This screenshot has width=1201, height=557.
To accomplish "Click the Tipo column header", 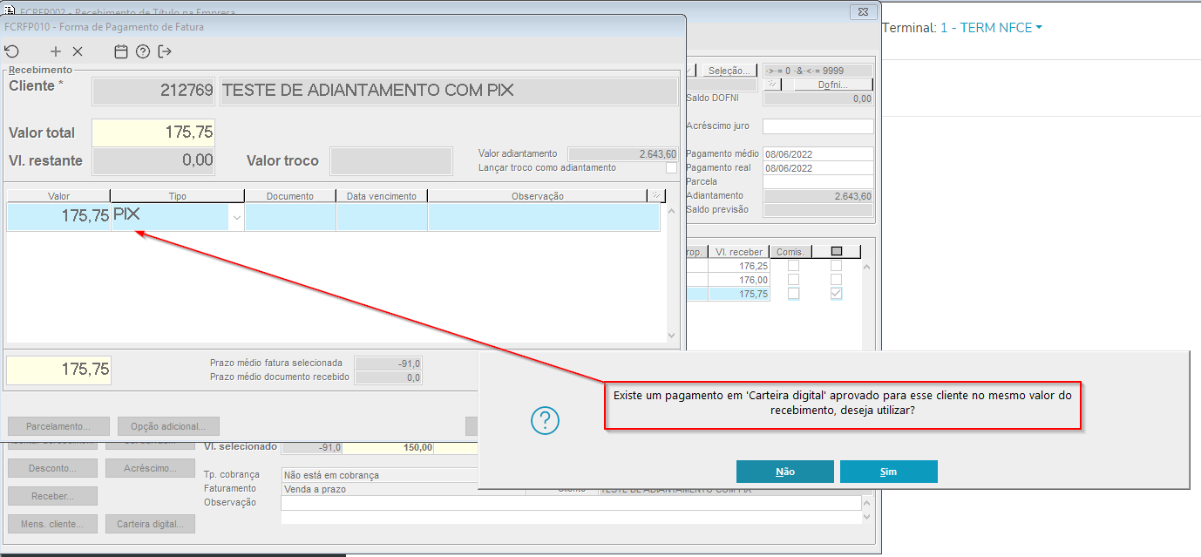I will (178, 196).
